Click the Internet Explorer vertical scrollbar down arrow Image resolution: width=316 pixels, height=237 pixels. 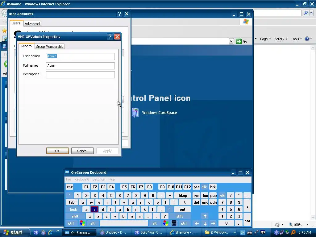pos(313,217)
